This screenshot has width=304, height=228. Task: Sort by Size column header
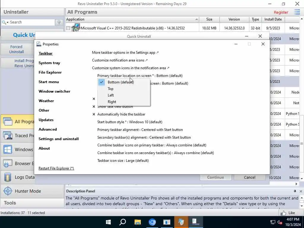(x=209, y=19)
